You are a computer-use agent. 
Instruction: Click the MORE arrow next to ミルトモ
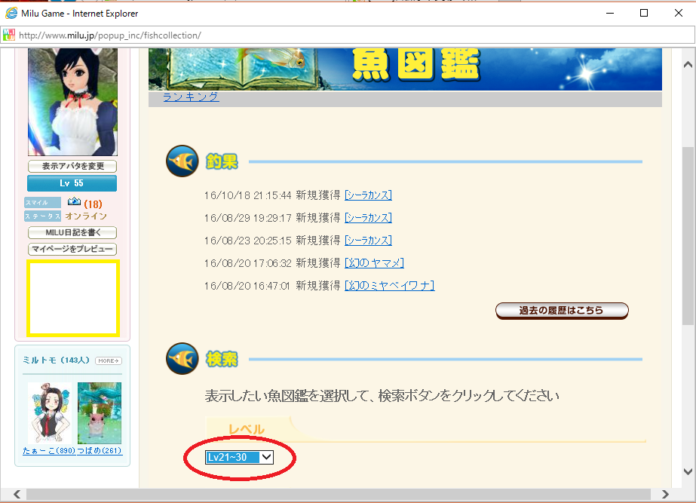click(108, 361)
